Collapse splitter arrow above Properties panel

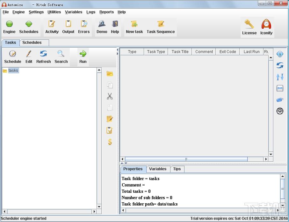[122, 163]
